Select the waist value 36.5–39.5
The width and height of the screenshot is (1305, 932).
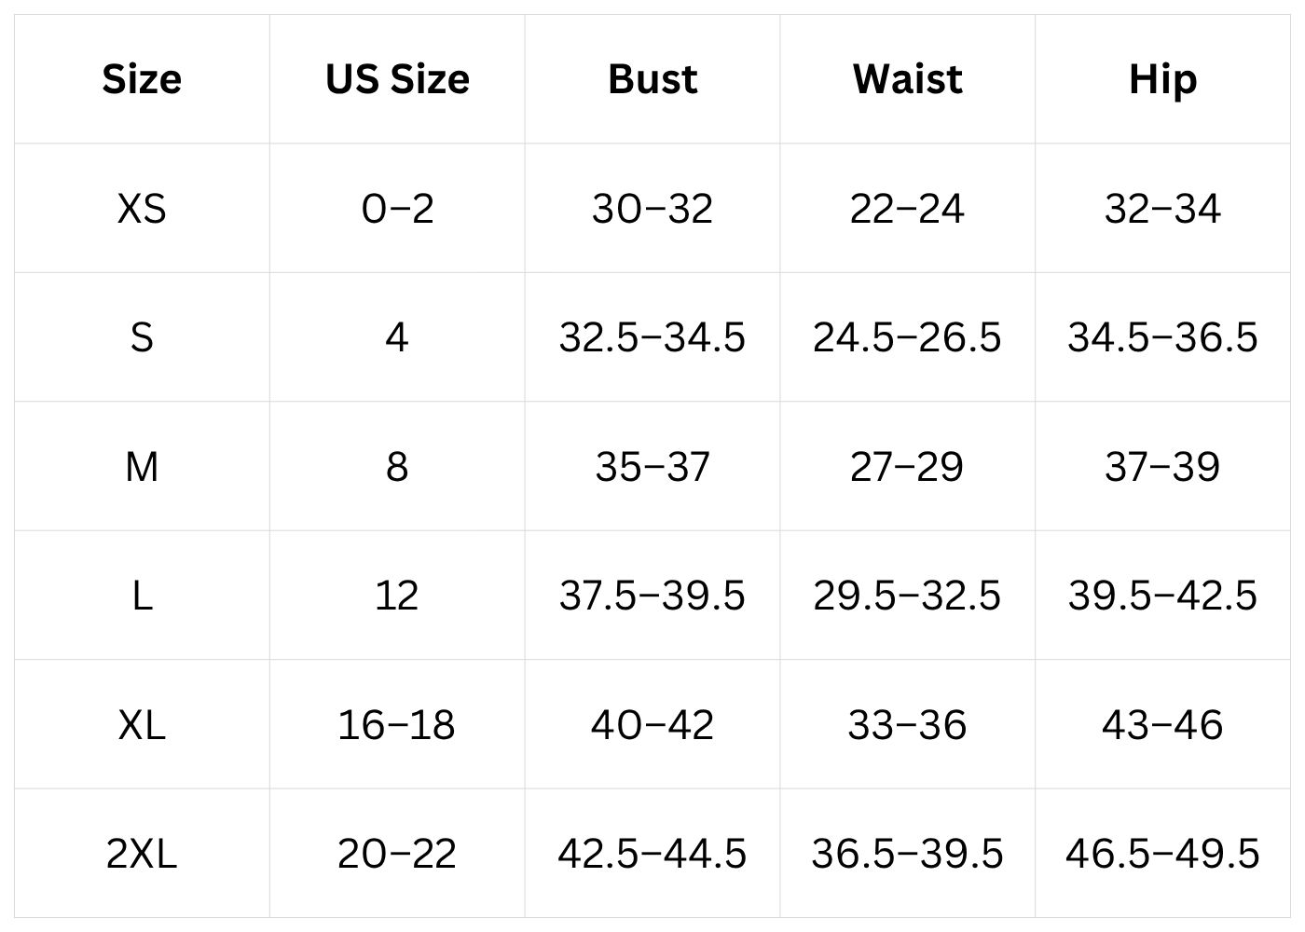pyautogui.click(x=907, y=853)
